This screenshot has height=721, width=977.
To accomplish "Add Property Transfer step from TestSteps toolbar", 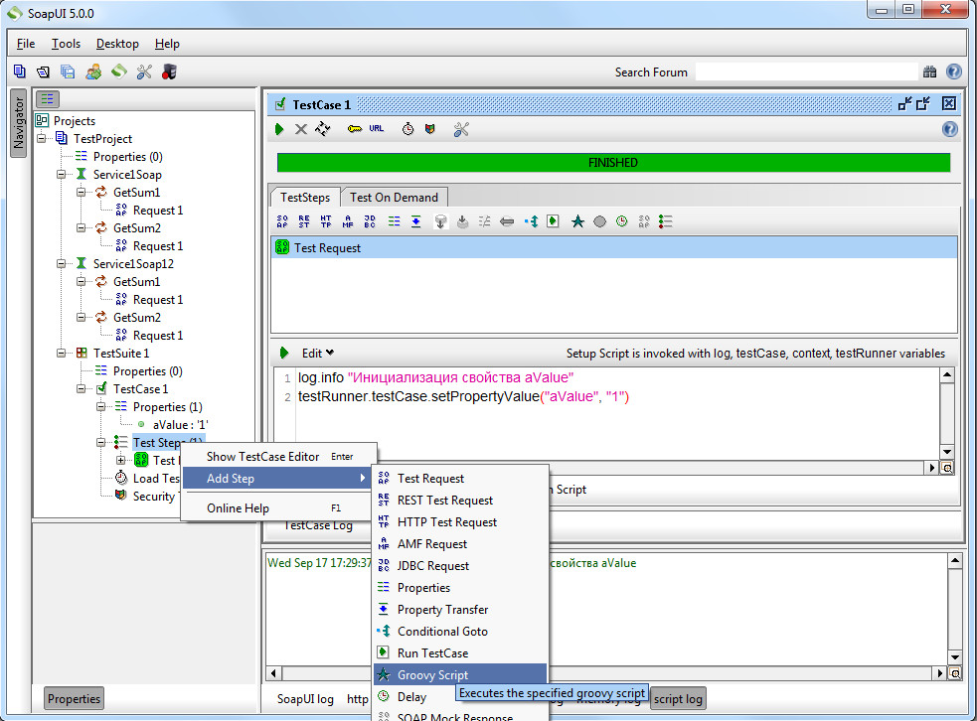I will (x=415, y=221).
